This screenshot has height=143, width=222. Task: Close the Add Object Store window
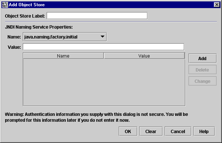217,5
